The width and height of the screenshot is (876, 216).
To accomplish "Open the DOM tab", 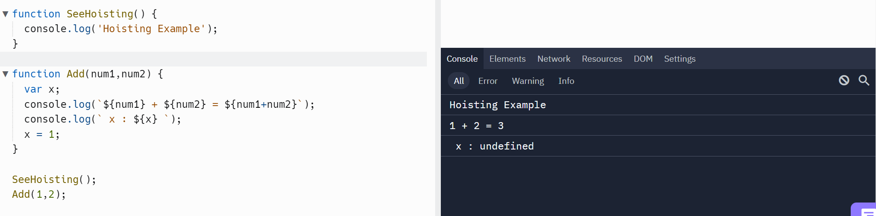I will [x=643, y=59].
